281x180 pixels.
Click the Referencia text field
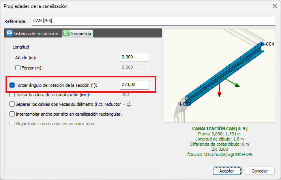click(152, 21)
